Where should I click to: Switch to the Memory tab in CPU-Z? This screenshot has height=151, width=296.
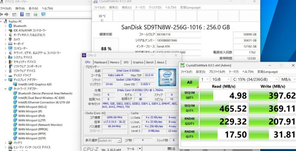115,62
